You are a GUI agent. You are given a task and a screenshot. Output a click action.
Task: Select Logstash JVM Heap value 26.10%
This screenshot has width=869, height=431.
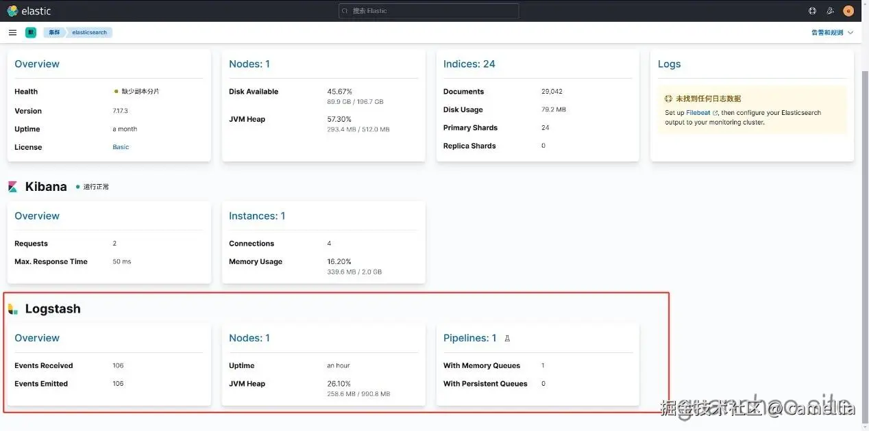click(339, 384)
